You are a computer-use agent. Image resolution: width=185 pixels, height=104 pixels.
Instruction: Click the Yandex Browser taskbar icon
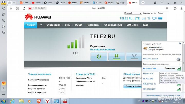(x=47, y=101)
